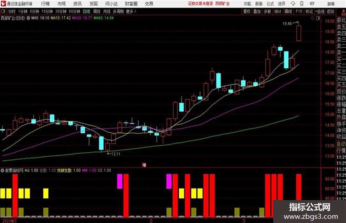Switch to 30分钟 period tab
Image resolution: width=346 pixels, height=223 pixels.
click(61, 11)
